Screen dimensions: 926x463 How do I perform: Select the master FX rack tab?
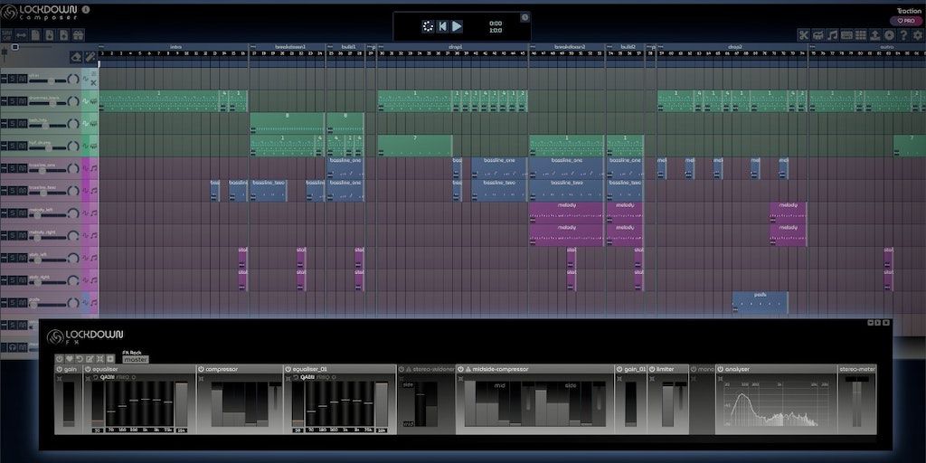coord(136,359)
